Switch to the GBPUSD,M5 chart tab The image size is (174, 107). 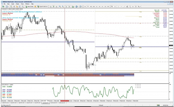click(x=62, y=103)
